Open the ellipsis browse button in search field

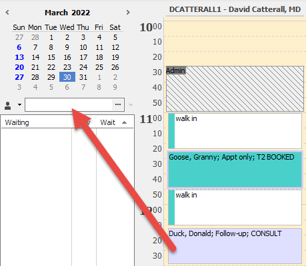(x=118, y=104)
